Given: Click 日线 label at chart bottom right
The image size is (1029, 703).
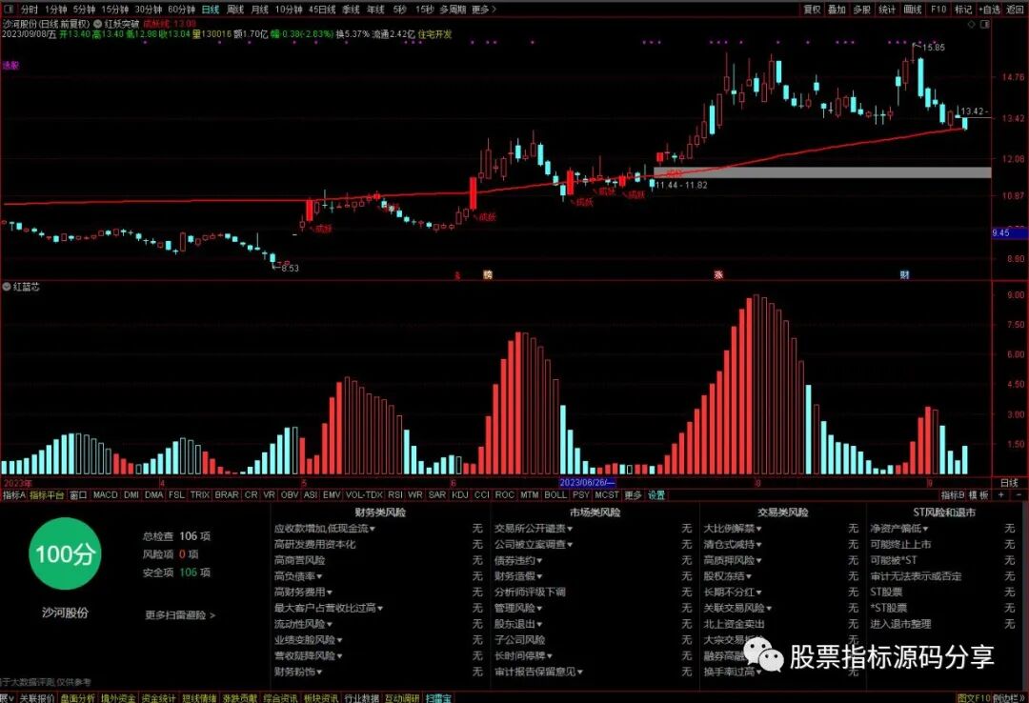Looking at the screenshot, I should coord(1009,483).
